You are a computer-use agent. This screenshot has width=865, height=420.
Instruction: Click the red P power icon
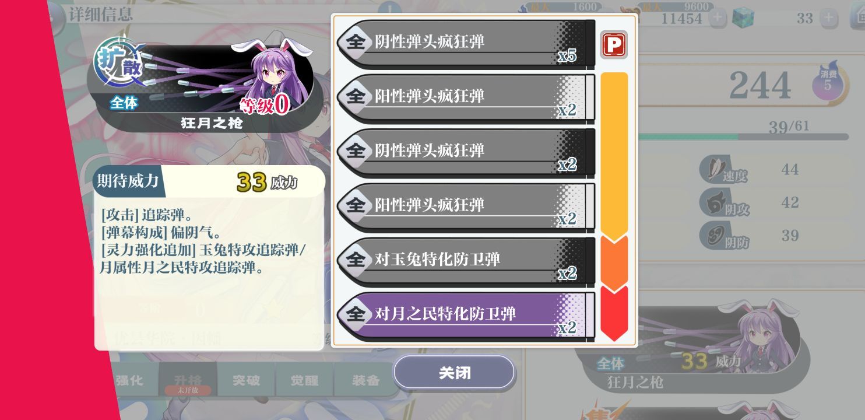614,45
